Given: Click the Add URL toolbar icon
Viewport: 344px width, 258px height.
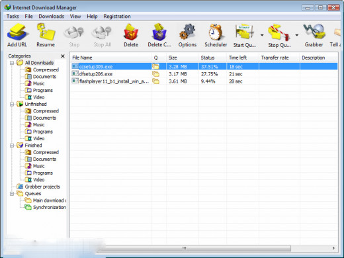Looking at the screenshot, I should coord(17,35).
